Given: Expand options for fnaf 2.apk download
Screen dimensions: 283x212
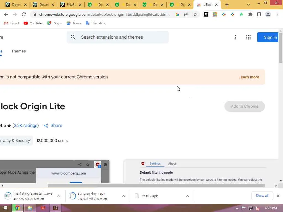Looking at the screenshot, I should click(x=188, y=196).
